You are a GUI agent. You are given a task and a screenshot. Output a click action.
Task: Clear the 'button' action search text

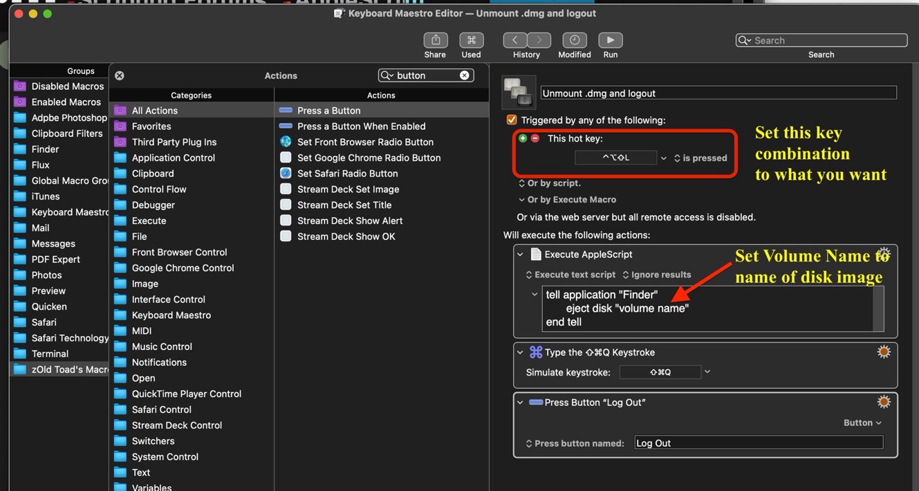point(464,75)
